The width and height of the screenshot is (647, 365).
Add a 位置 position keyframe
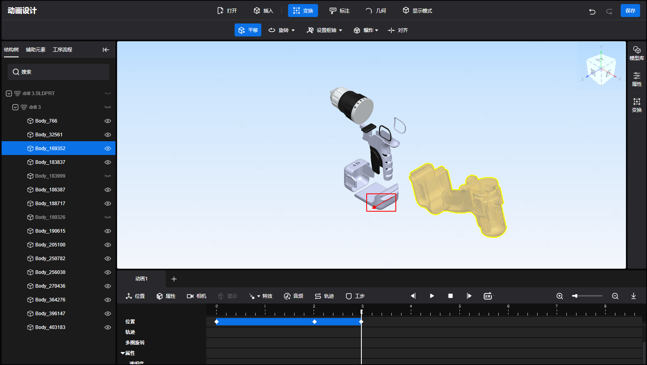(x=135, y=296)
